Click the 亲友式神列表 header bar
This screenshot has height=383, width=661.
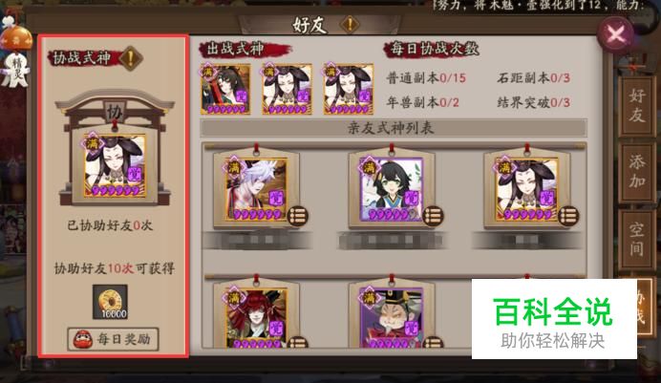click(x=394, y=128)
